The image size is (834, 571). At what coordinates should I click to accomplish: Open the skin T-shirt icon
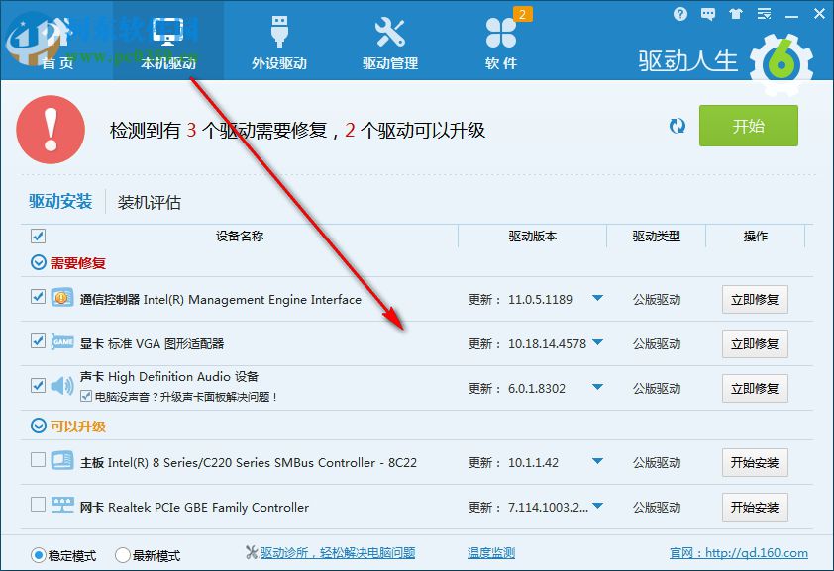coord(735,14)
